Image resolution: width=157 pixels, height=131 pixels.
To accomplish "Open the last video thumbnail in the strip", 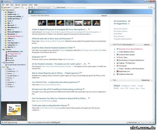I will pyautogui.click(x=96, y=23).
